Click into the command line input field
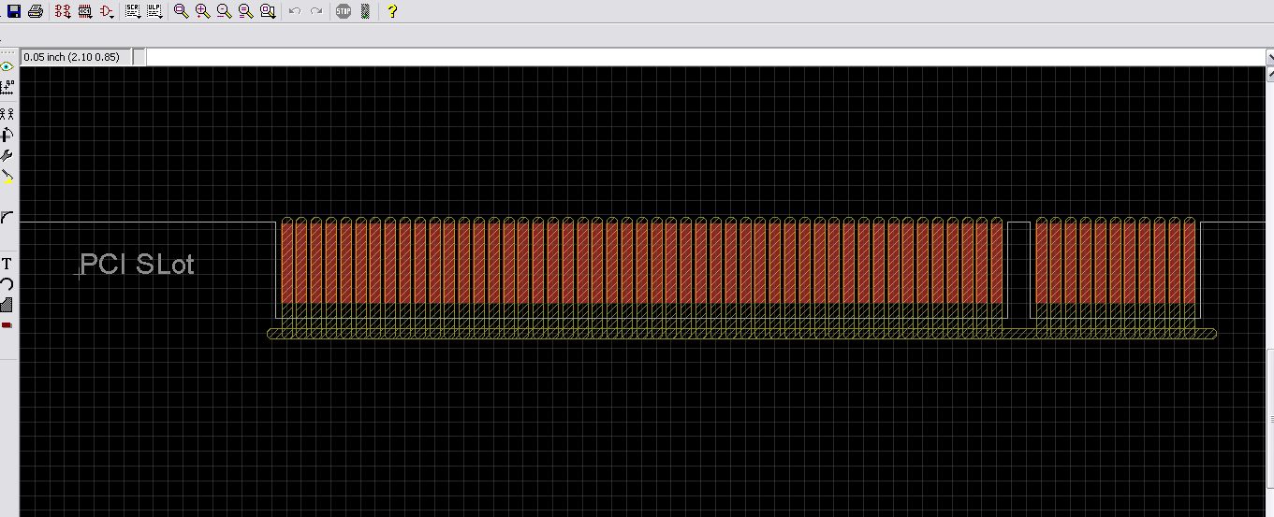The width and height of the screenshot is (1274, 517). click(705, 57)
